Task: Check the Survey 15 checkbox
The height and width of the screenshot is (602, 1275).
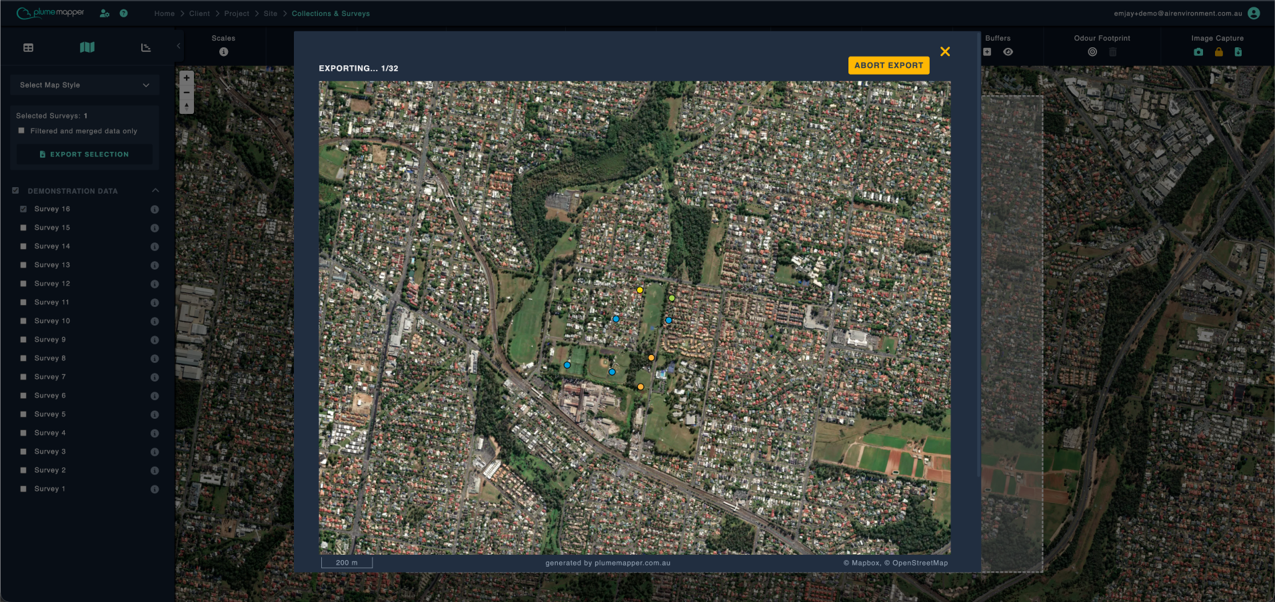Action: coord(23,228)
